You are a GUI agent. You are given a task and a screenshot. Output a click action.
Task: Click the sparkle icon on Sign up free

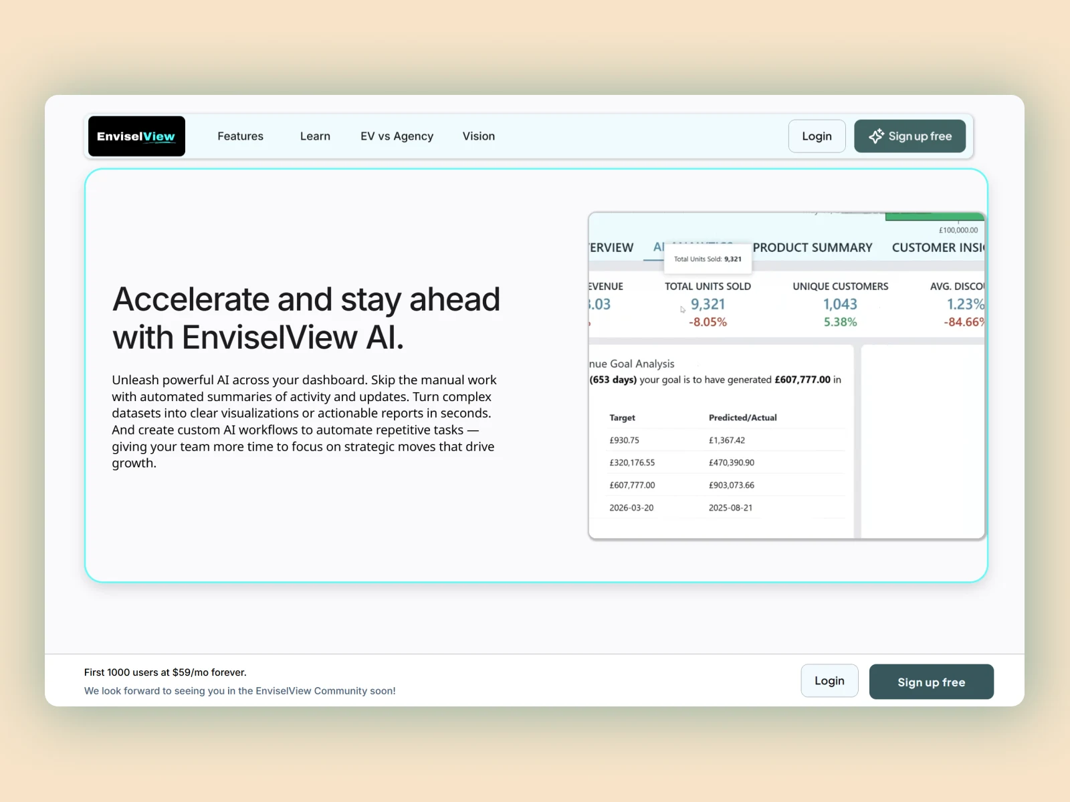coord(876,136)
